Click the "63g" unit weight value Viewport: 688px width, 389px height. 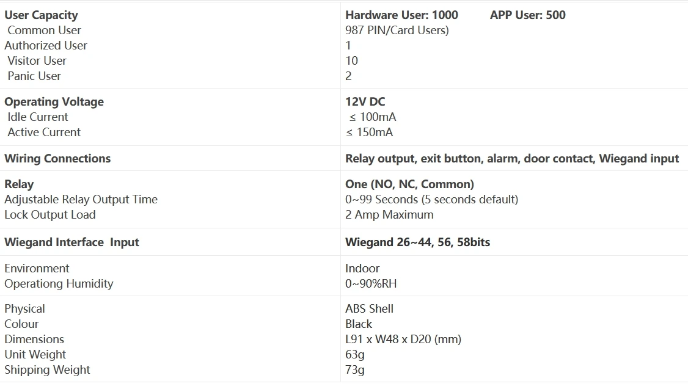tap(354, 354)
